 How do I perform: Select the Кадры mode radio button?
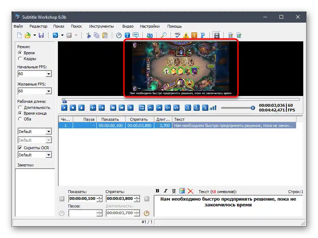(20, 59)
